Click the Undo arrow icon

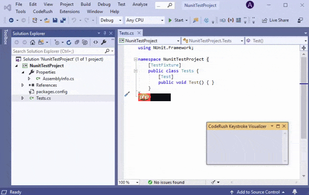(x=74, y=20)
